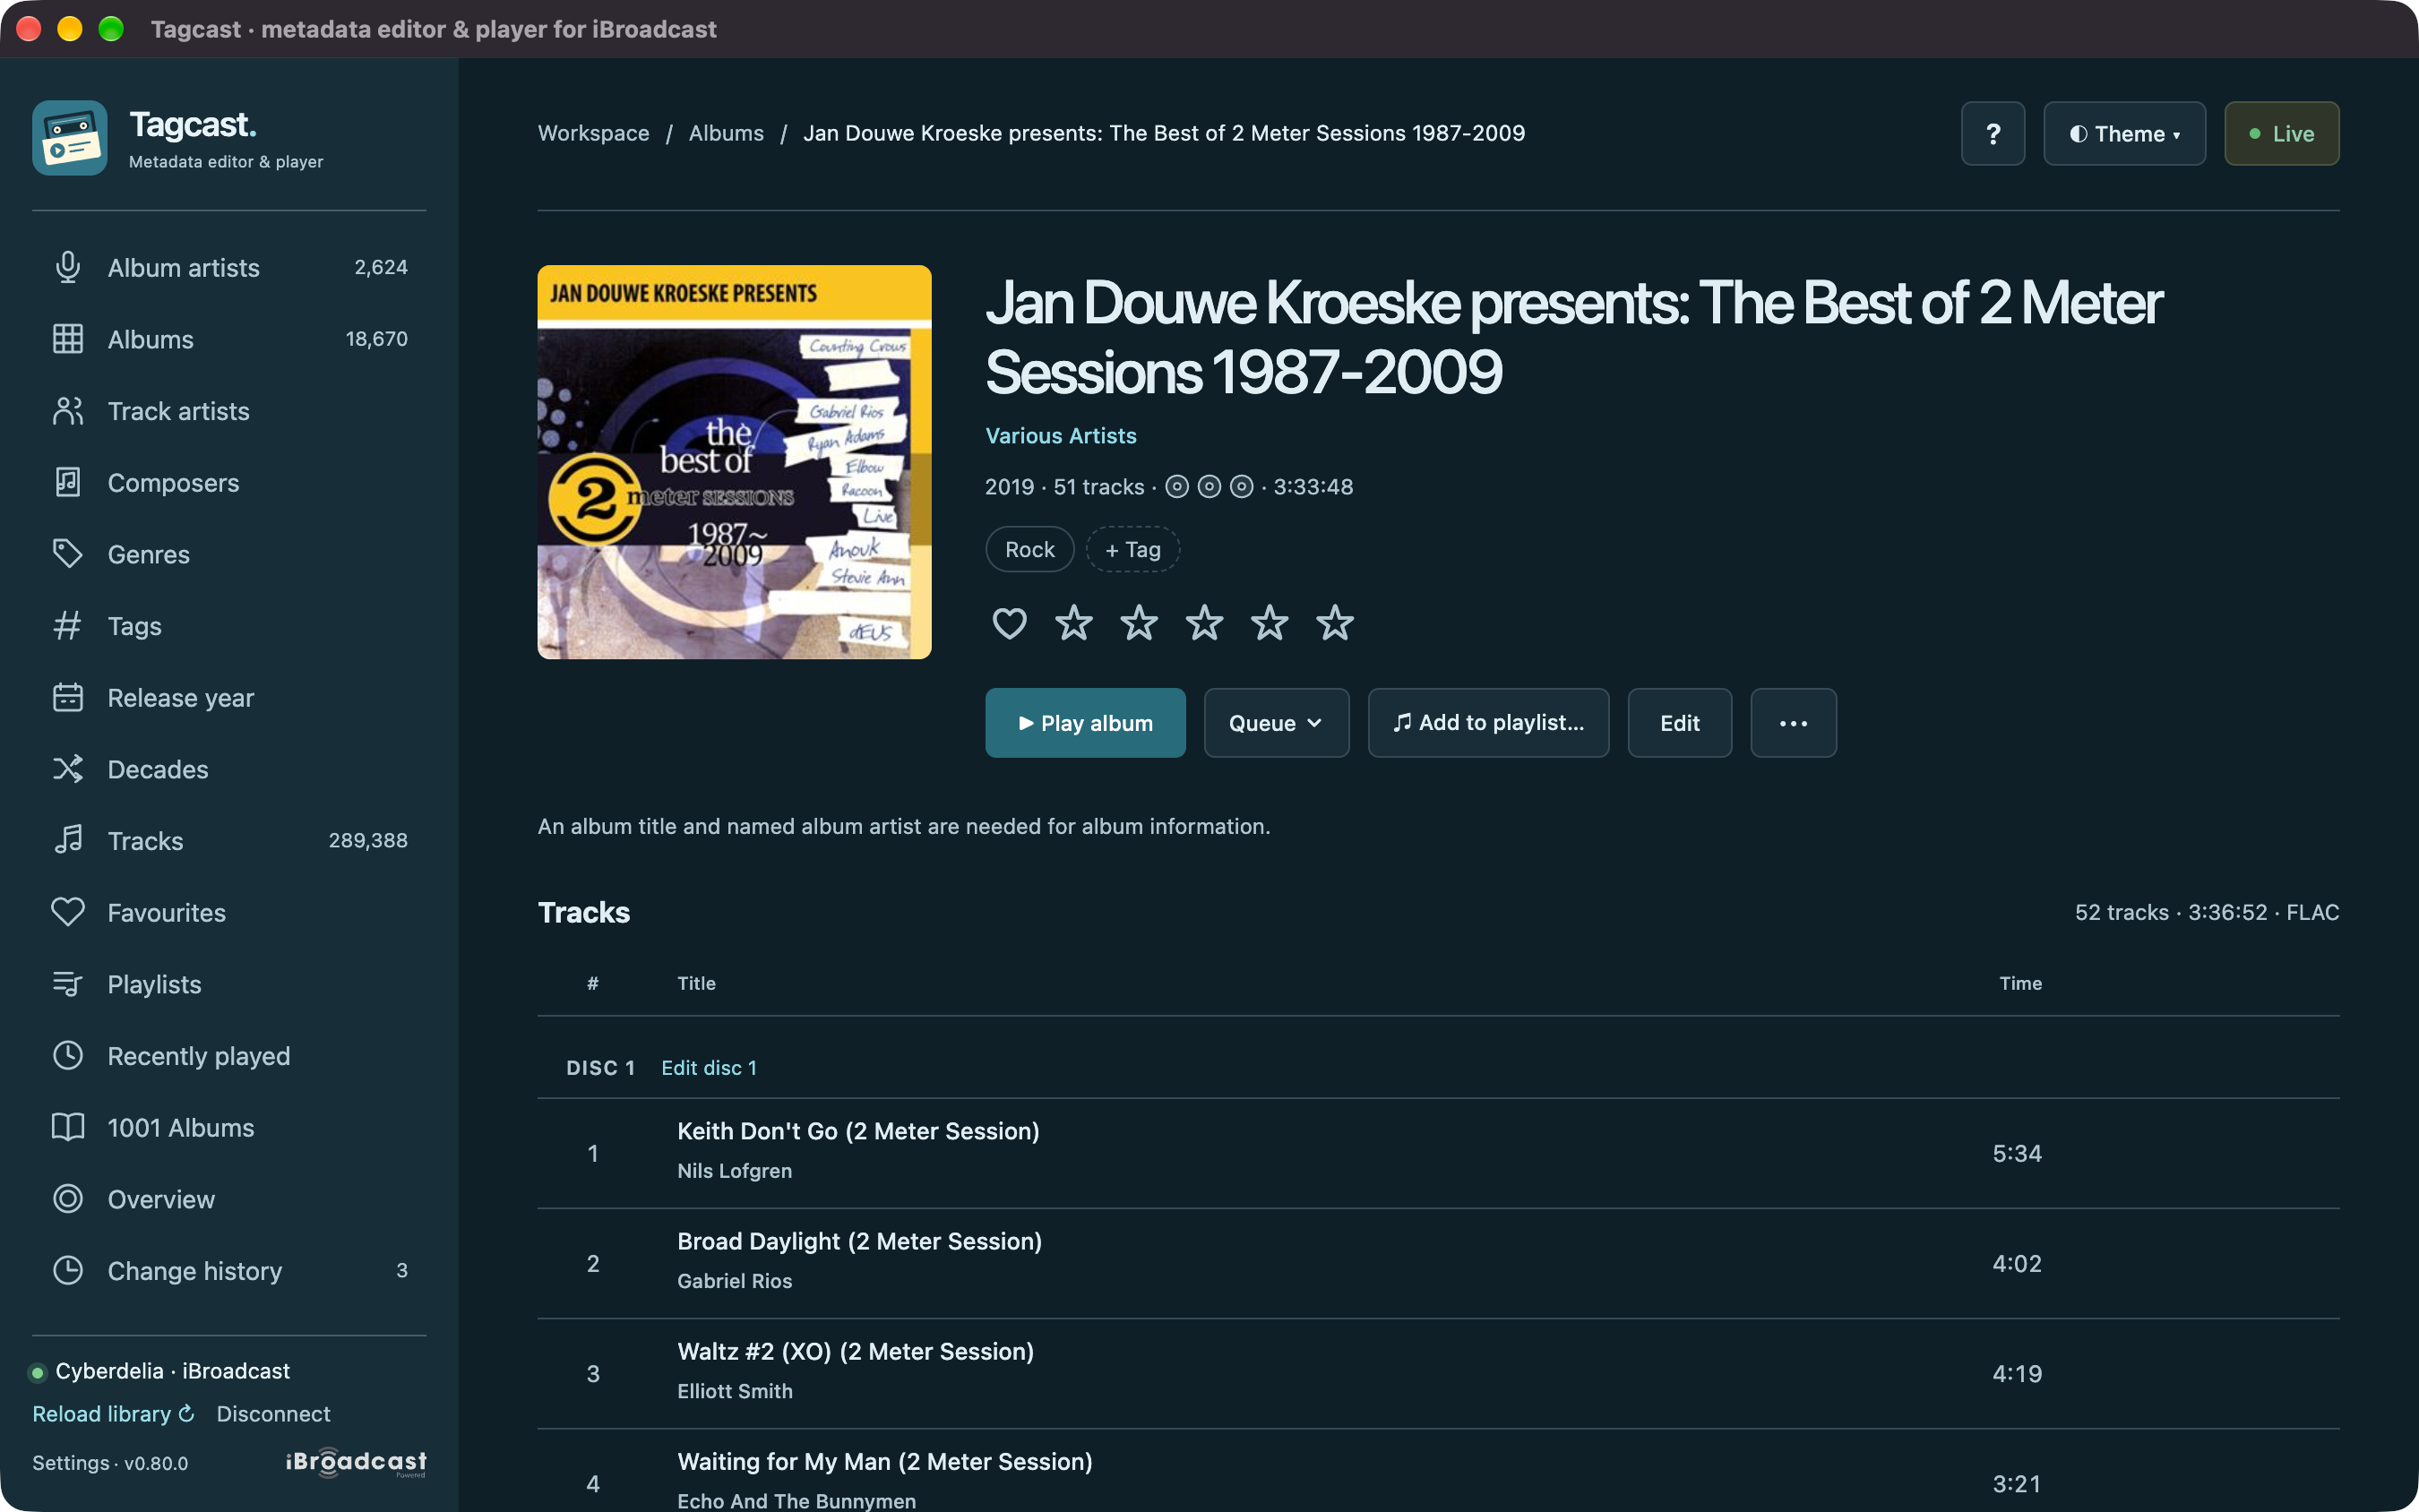Open Playlists sidebar item
Viewport: 2419px width, 1512px height.
coord(229,984)
